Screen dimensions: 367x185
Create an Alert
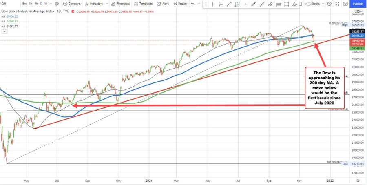[x=163, y=4]
